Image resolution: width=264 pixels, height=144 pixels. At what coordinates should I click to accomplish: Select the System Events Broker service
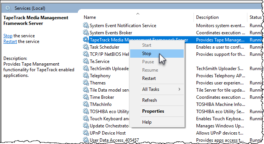tap(111, 33)
